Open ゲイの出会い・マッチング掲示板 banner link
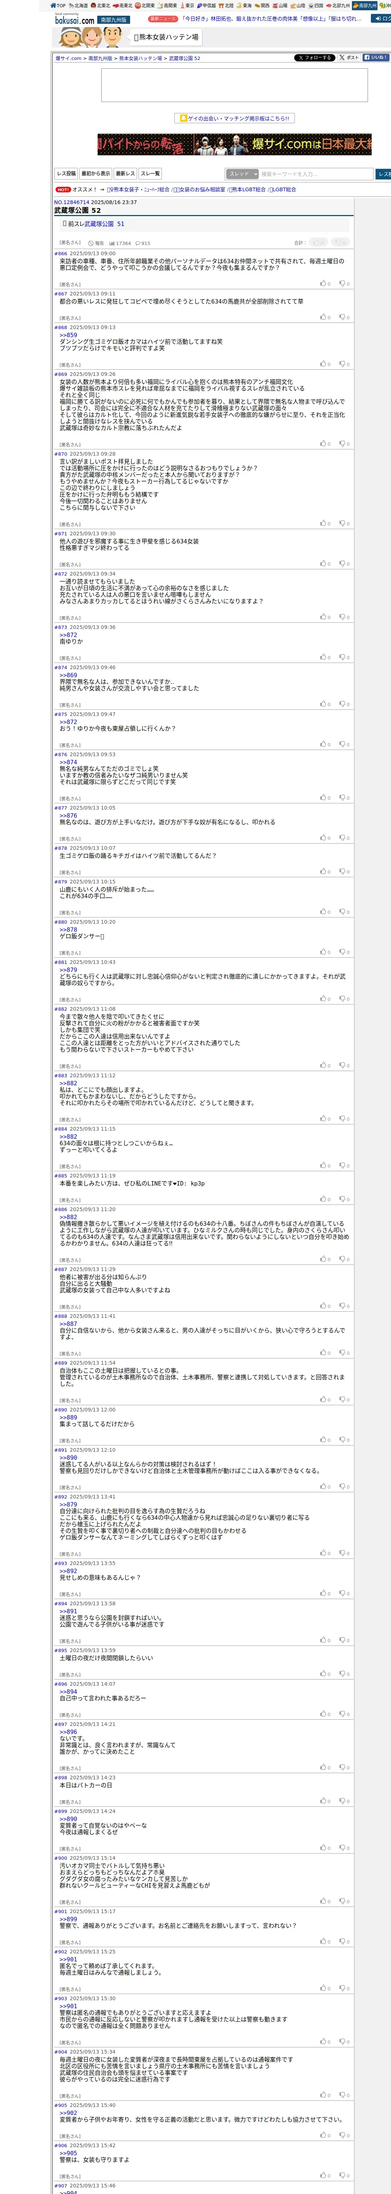The height and width of the screenshot is (2194, 391). [234, 118]
